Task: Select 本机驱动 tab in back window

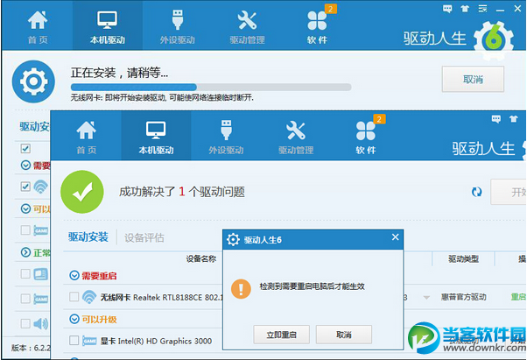Action: (x=107, y=26)
